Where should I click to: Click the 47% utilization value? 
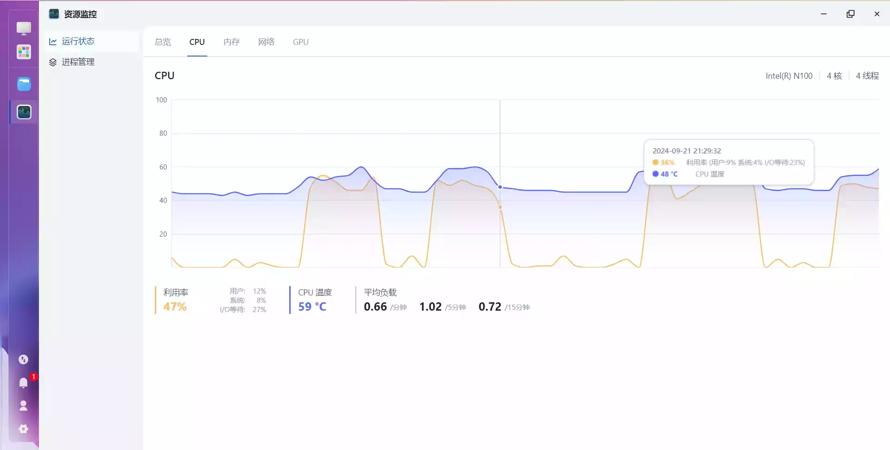(x=175, y=306)
